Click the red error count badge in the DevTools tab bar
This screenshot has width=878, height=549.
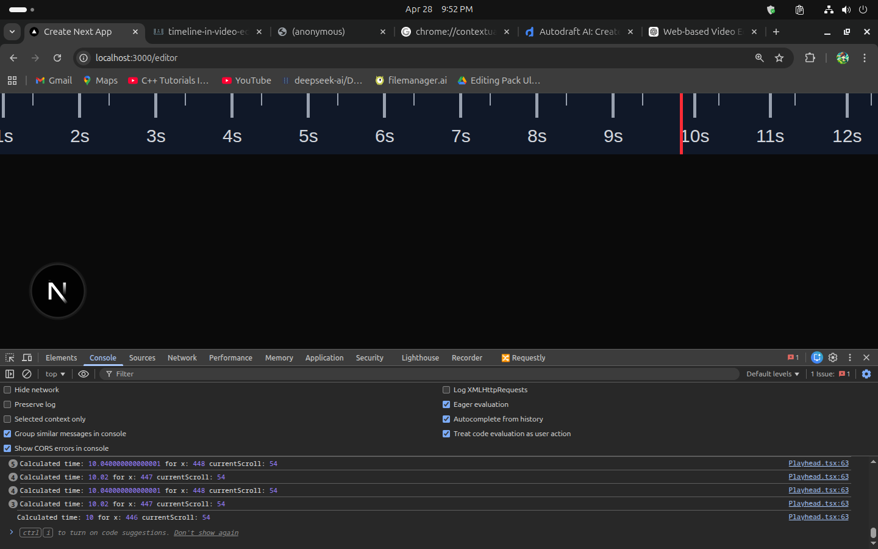point(793,357)
